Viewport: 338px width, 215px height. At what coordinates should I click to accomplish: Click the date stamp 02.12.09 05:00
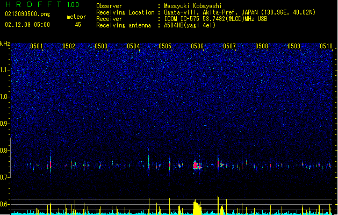(x=27, y=25)
